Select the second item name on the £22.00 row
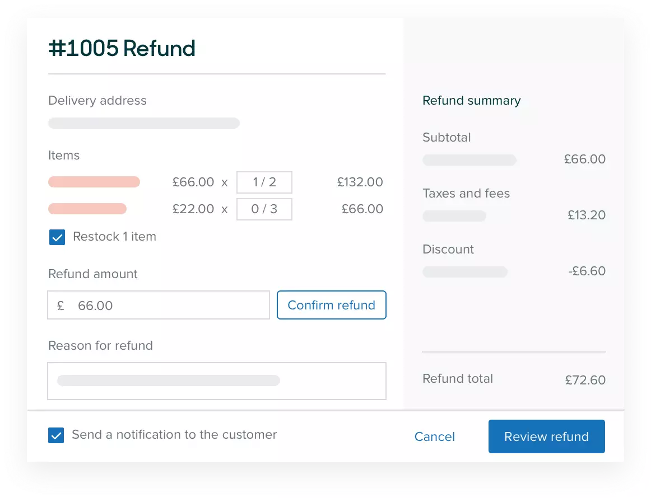The image size is (651, 498). pos(87,209)
